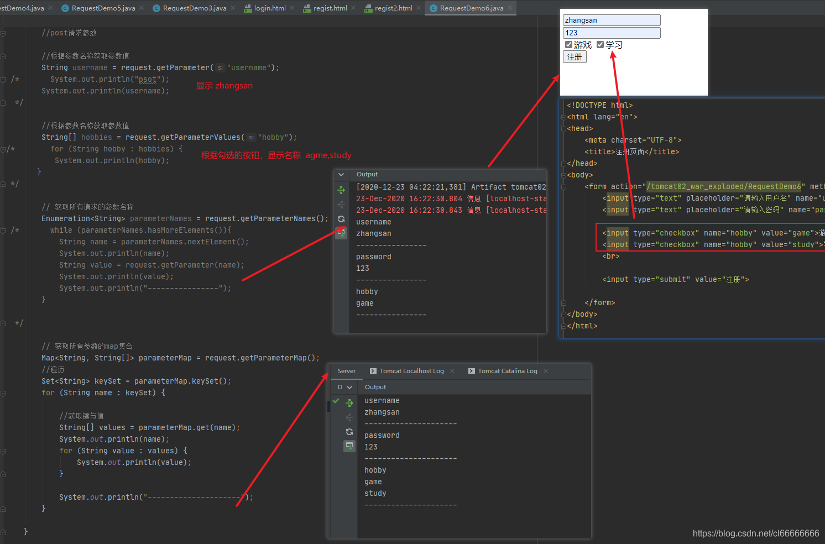This screenshot has height=544, width=825.
Task: Click the HTML file icon on regist2.html tab
Action: point(368,8)
